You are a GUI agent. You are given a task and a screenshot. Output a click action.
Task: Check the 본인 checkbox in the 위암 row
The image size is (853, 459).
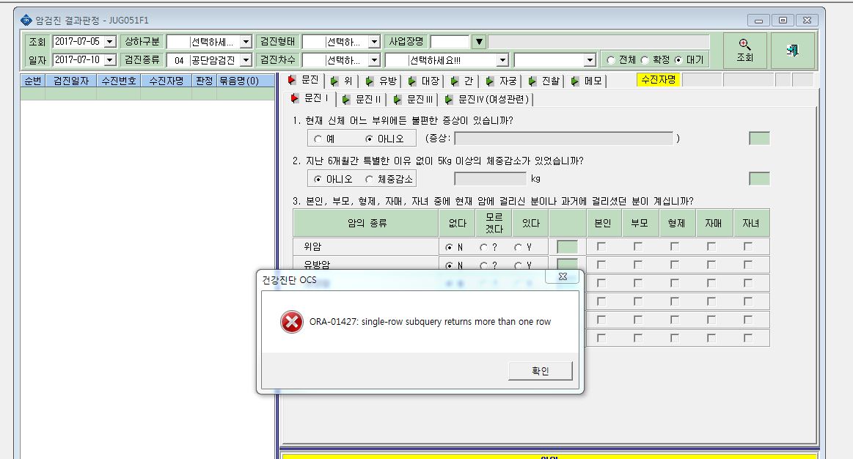pyautogui.click(x=601, y=246)
